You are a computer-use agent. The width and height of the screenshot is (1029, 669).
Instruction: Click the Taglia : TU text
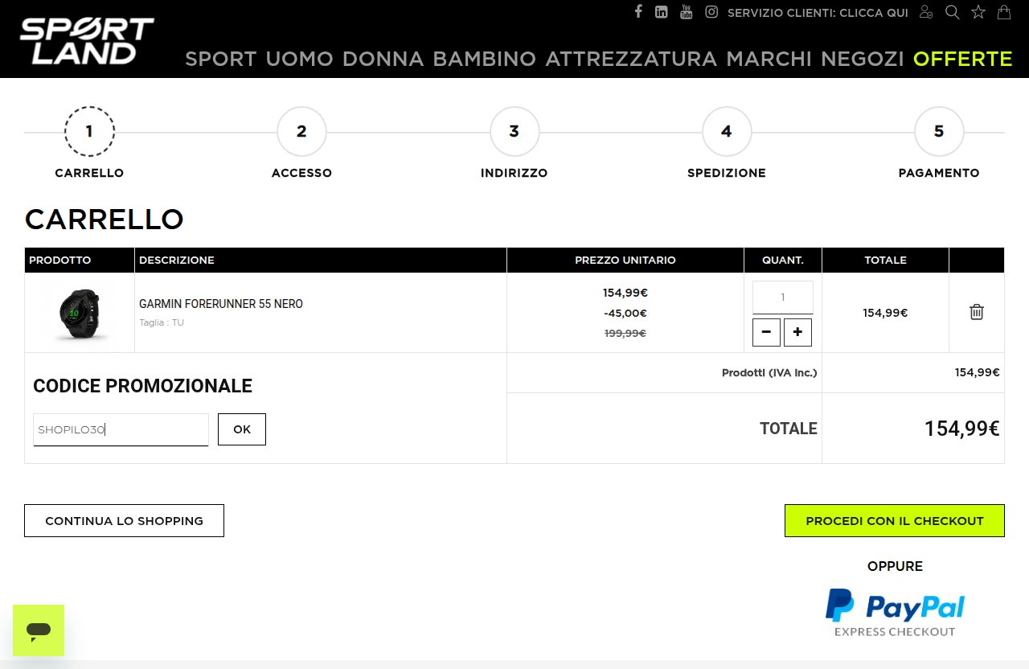(162, 322)
